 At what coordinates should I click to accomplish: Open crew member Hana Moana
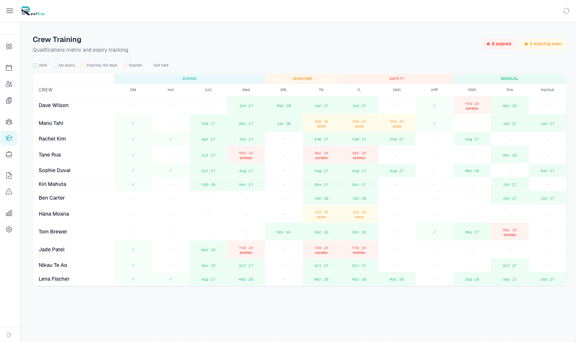tap(54, 214)
